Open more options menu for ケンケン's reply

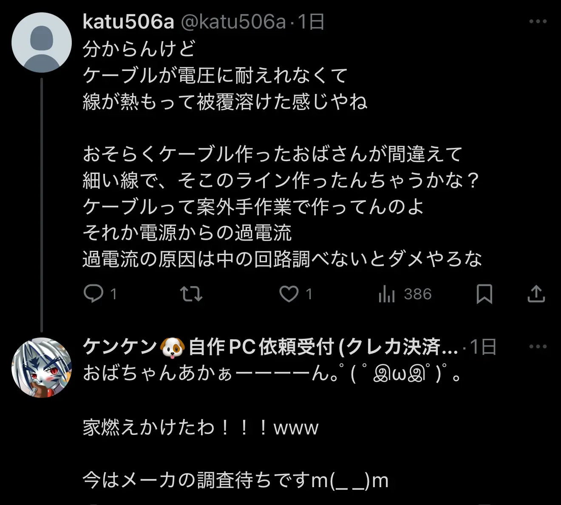pyautogui.click(x=538, y=346)
